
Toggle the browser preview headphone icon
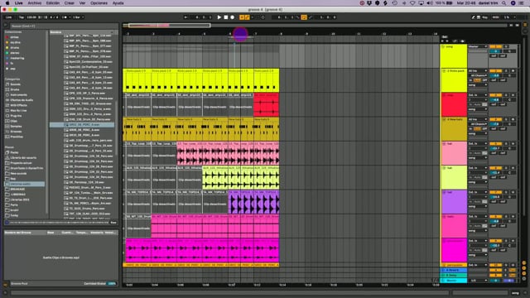coord(7,223)
